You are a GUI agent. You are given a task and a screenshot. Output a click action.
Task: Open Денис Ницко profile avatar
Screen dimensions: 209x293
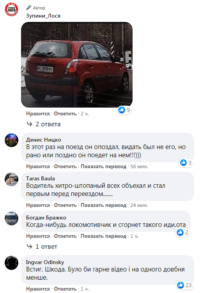pos(11,140)
